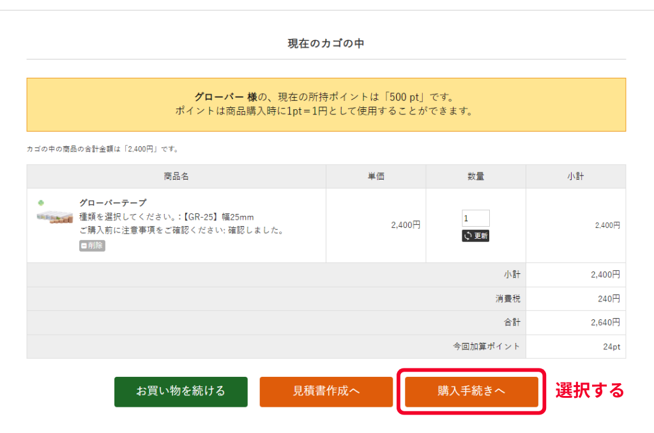Open the グローバーテープ product thumbnail
The height and width of the screenshot is (433, 654).
pos(55,213)
